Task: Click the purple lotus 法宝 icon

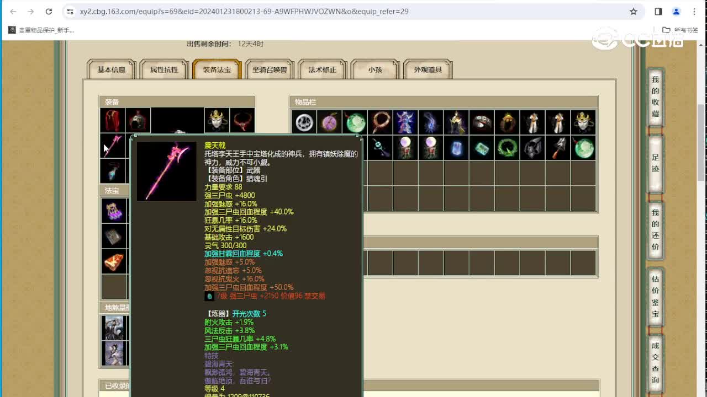Action: pos(114,211)
